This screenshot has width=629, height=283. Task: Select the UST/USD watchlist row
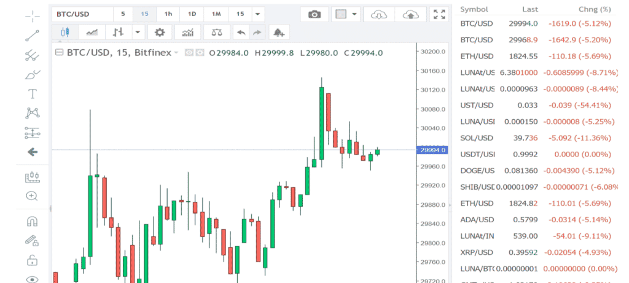click(x=536, y=106)
